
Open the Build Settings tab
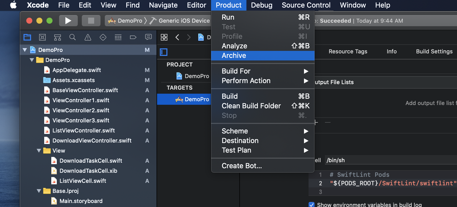pos(434,51)
